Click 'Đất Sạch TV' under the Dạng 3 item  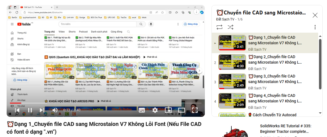[257, 88]
